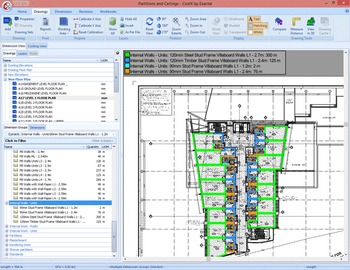Click the blue Timber Stud legend swatch
The width and height of the screenshot is (350, 270).
pyautogui.click(x=127, y=61)
